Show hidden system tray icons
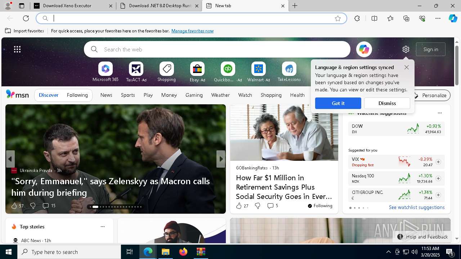This screenshot has height=259, width=461. pos(389,252)
